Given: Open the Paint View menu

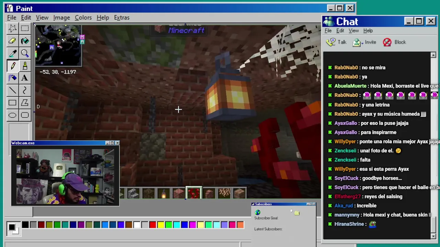Looking at the screenshot, I should pyautogui.click(x=42, y=17).
